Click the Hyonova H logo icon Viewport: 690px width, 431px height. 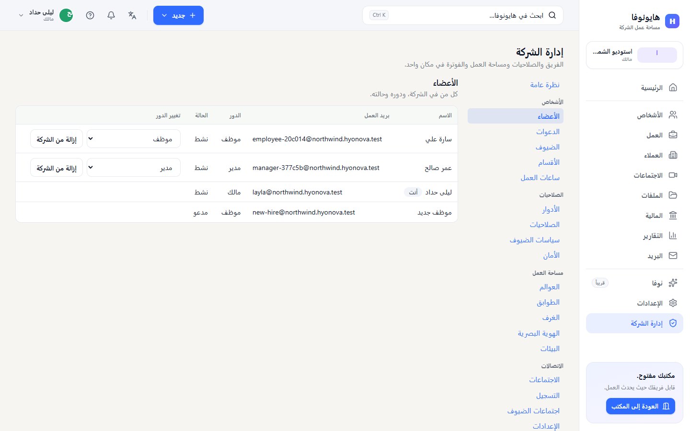pyautogui.click(x=672, y=21)
